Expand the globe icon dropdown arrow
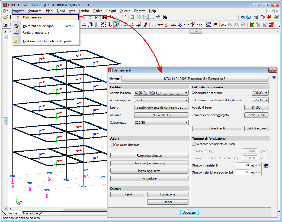 coord(252,17)
